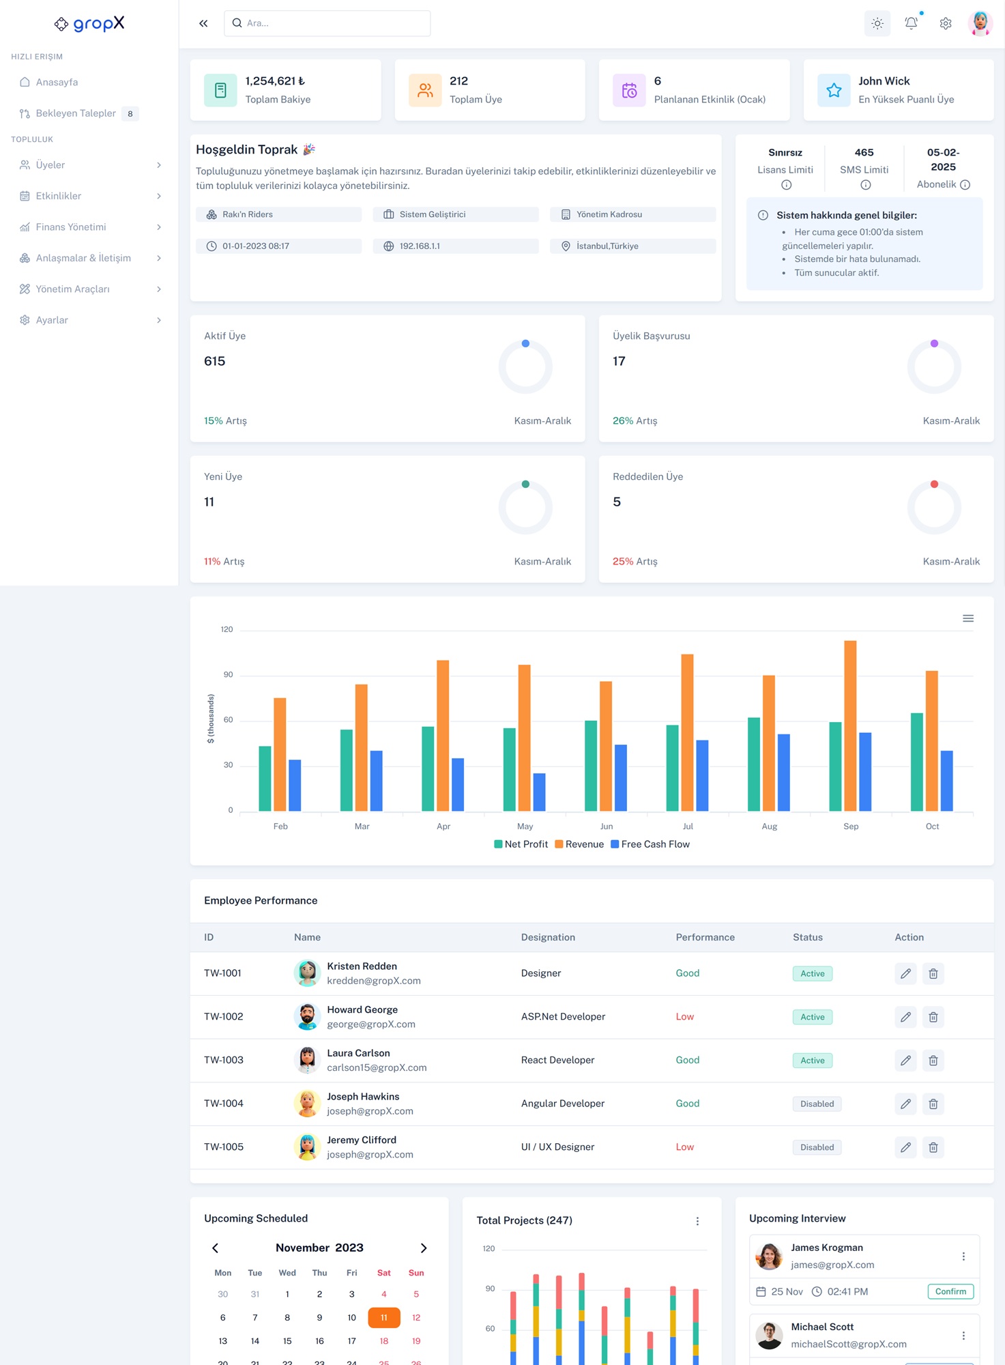This screenshot has width=1005, height=1365.
Task: Click info icon under SMS Limiti
Action: coord(865,185)
